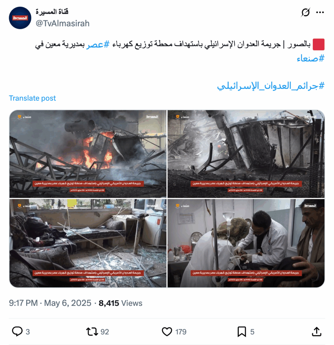Share the post via the upload arrow icon

coord(316,332)
